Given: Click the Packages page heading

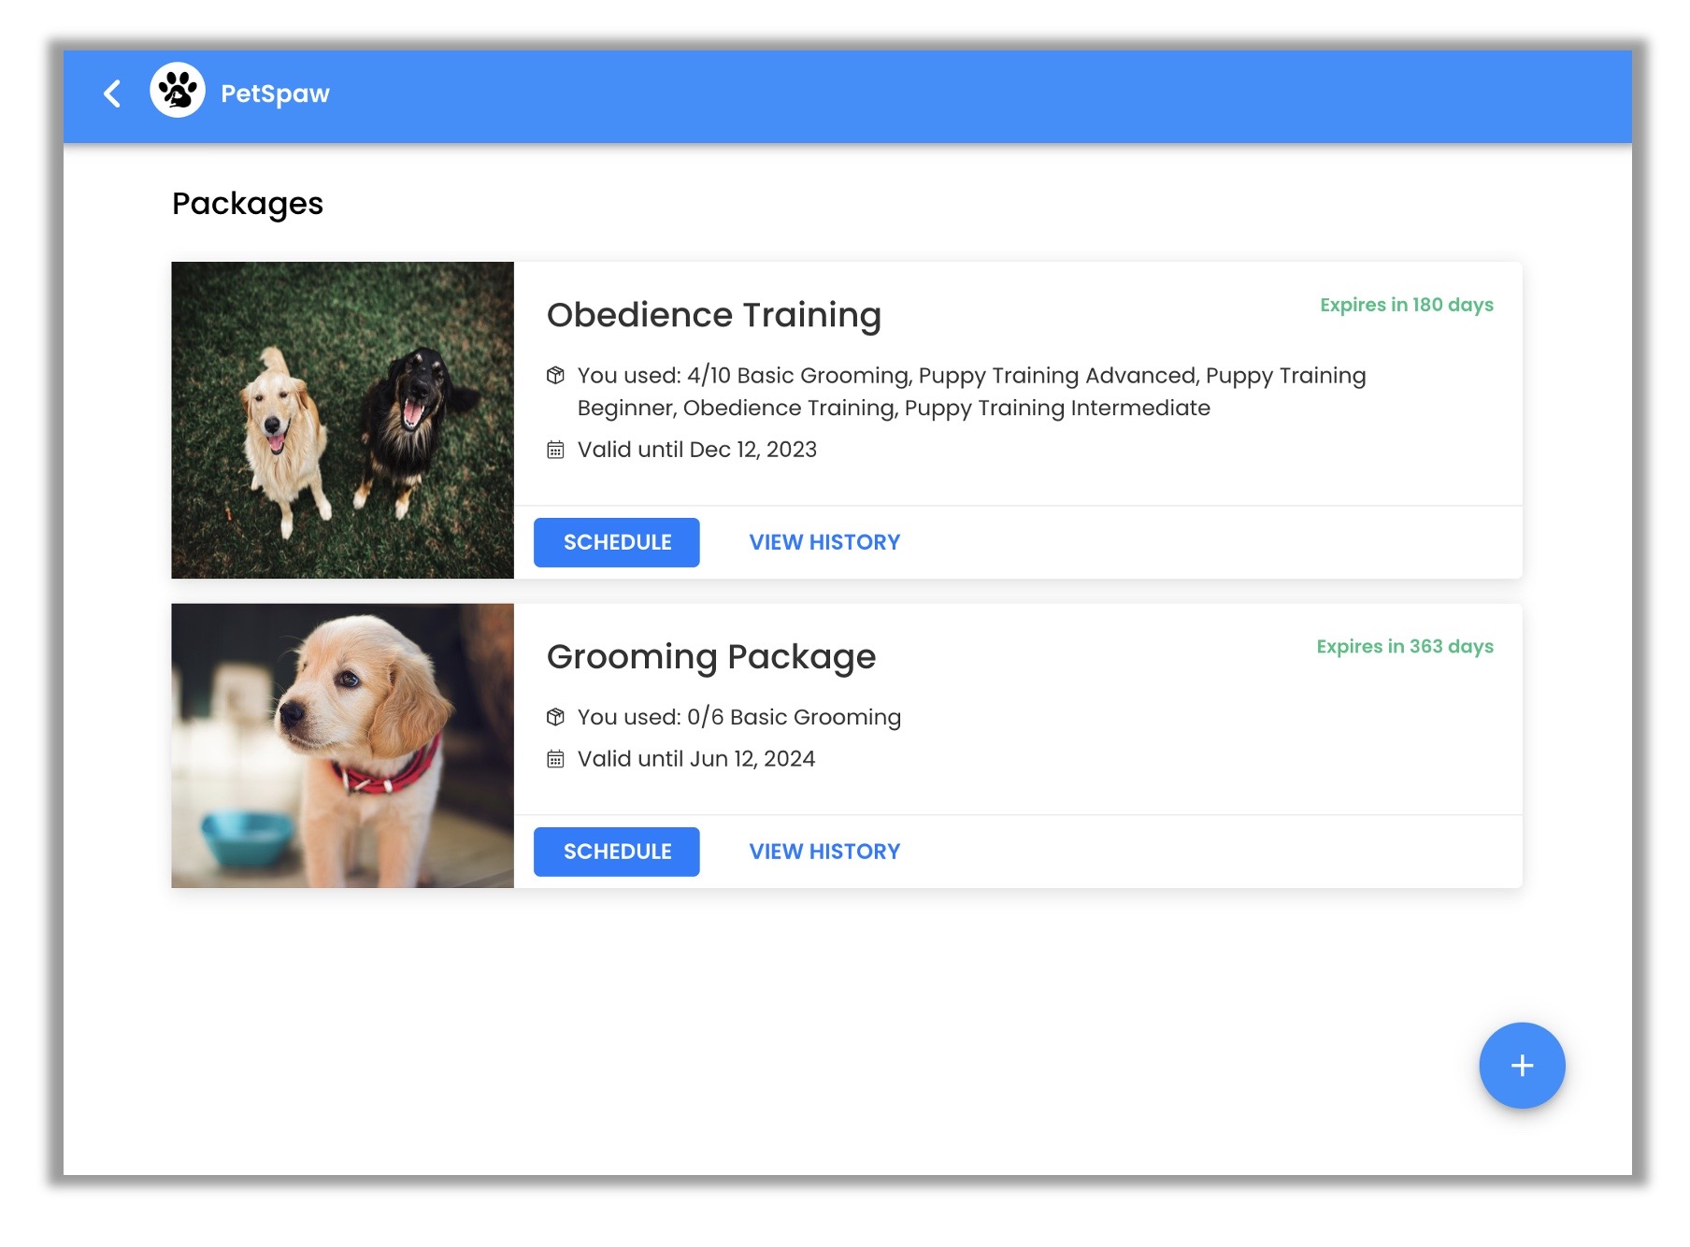Looking at the screenshot, I should 248,204.
